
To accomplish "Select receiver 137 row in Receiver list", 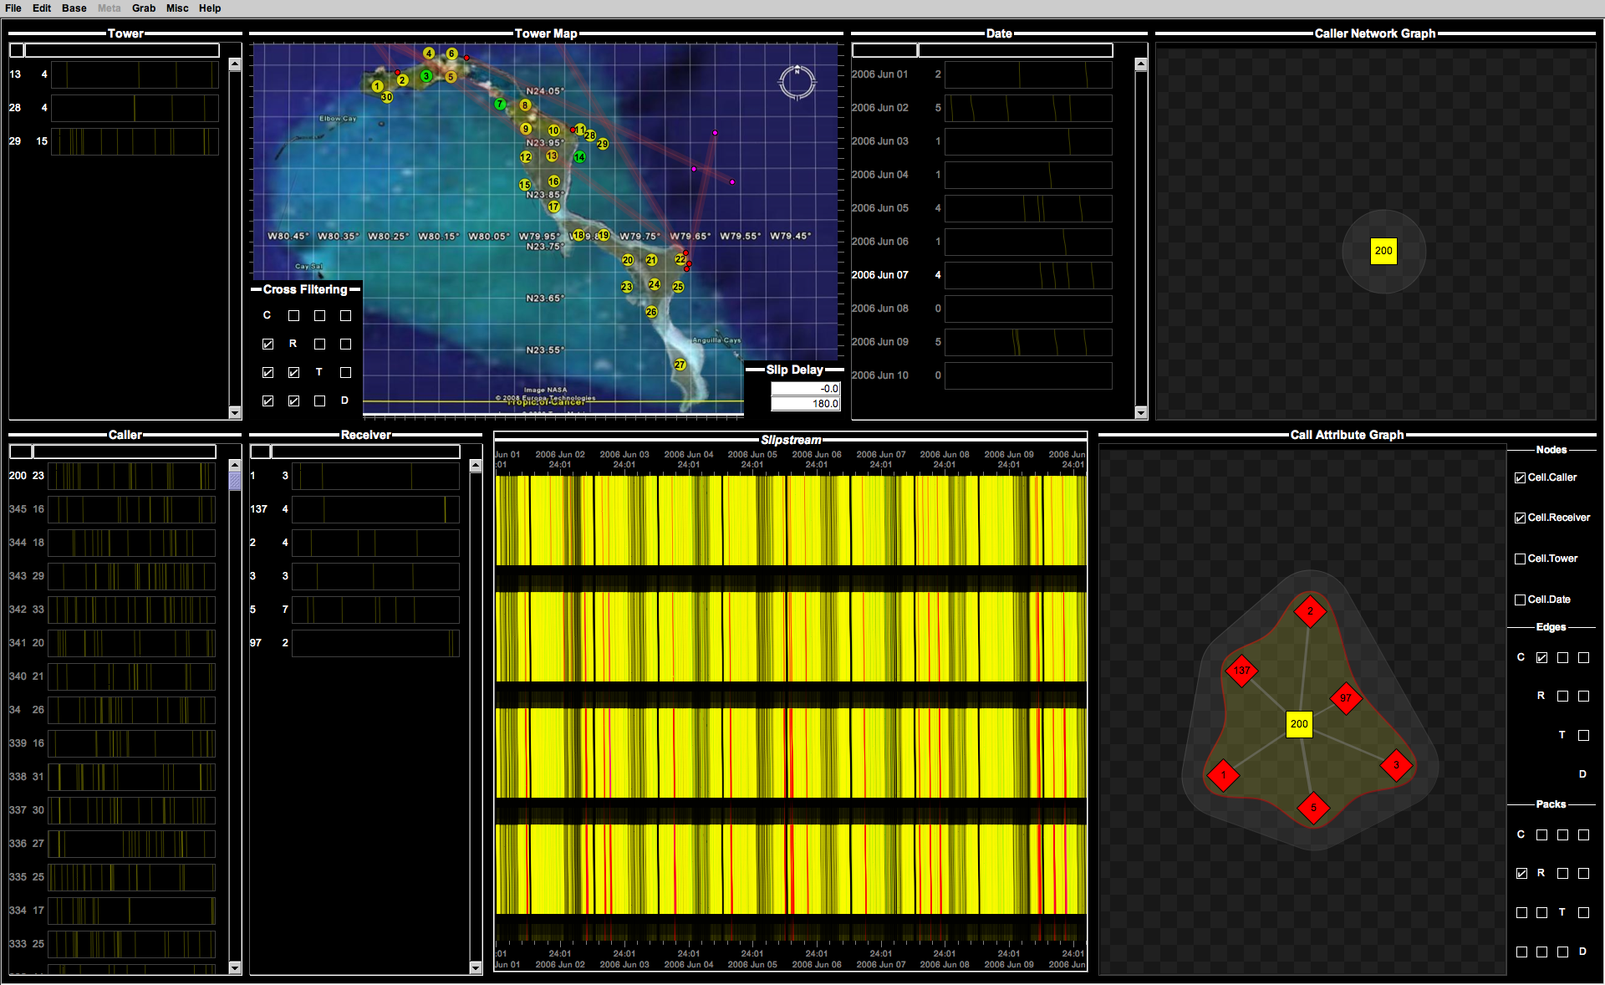I will (x=354, y=509).
